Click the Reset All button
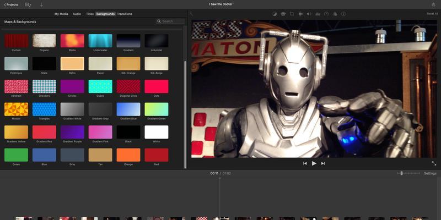 pyautogui.click(x=432, y=14)
